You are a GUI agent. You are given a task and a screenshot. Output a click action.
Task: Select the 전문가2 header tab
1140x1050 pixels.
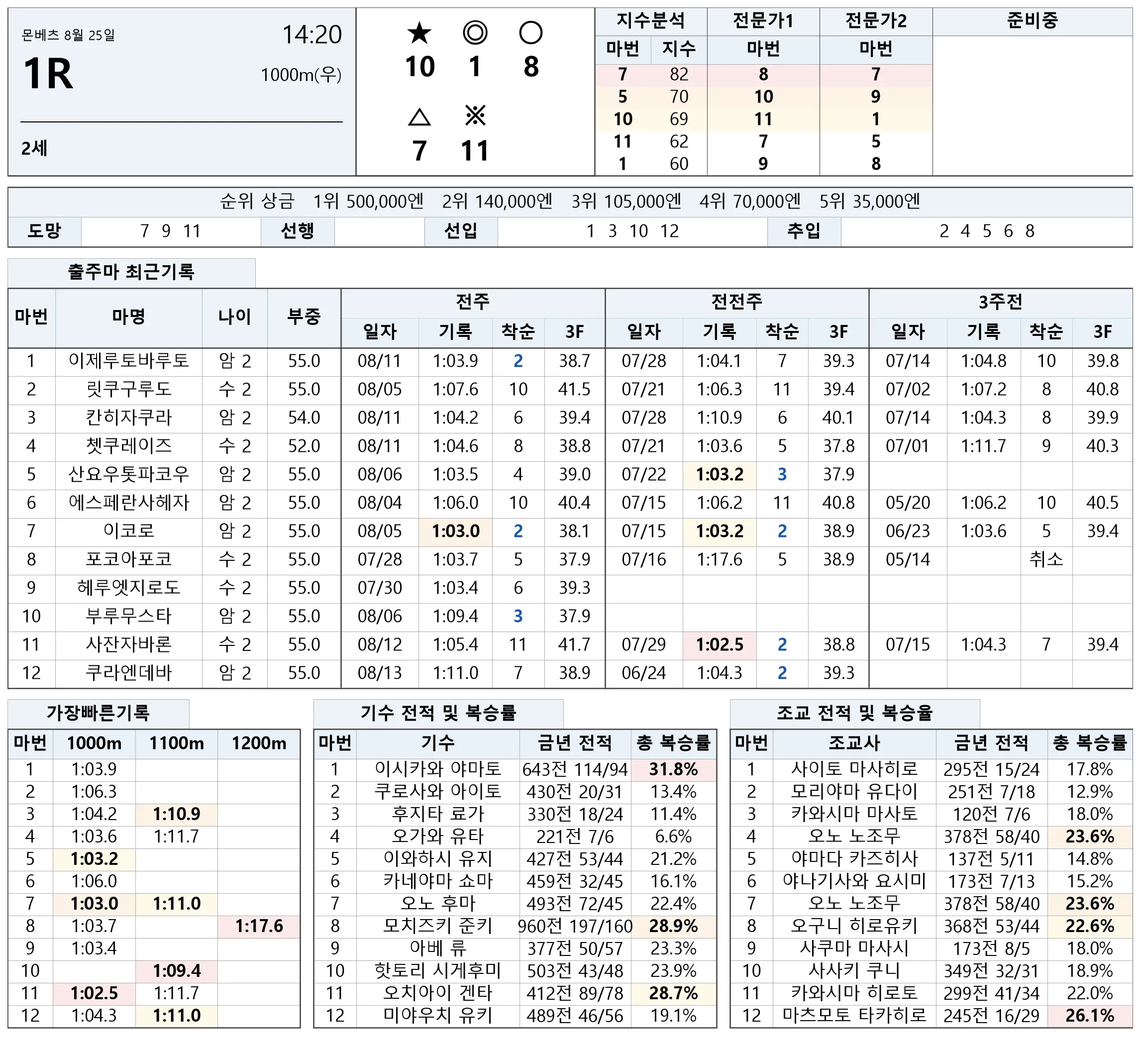(x=875, y=21)
